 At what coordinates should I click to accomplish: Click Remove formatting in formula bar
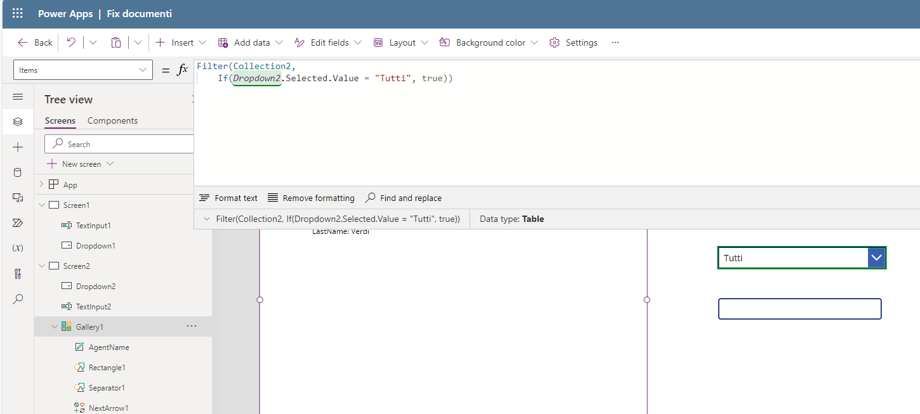pos(311,197)
